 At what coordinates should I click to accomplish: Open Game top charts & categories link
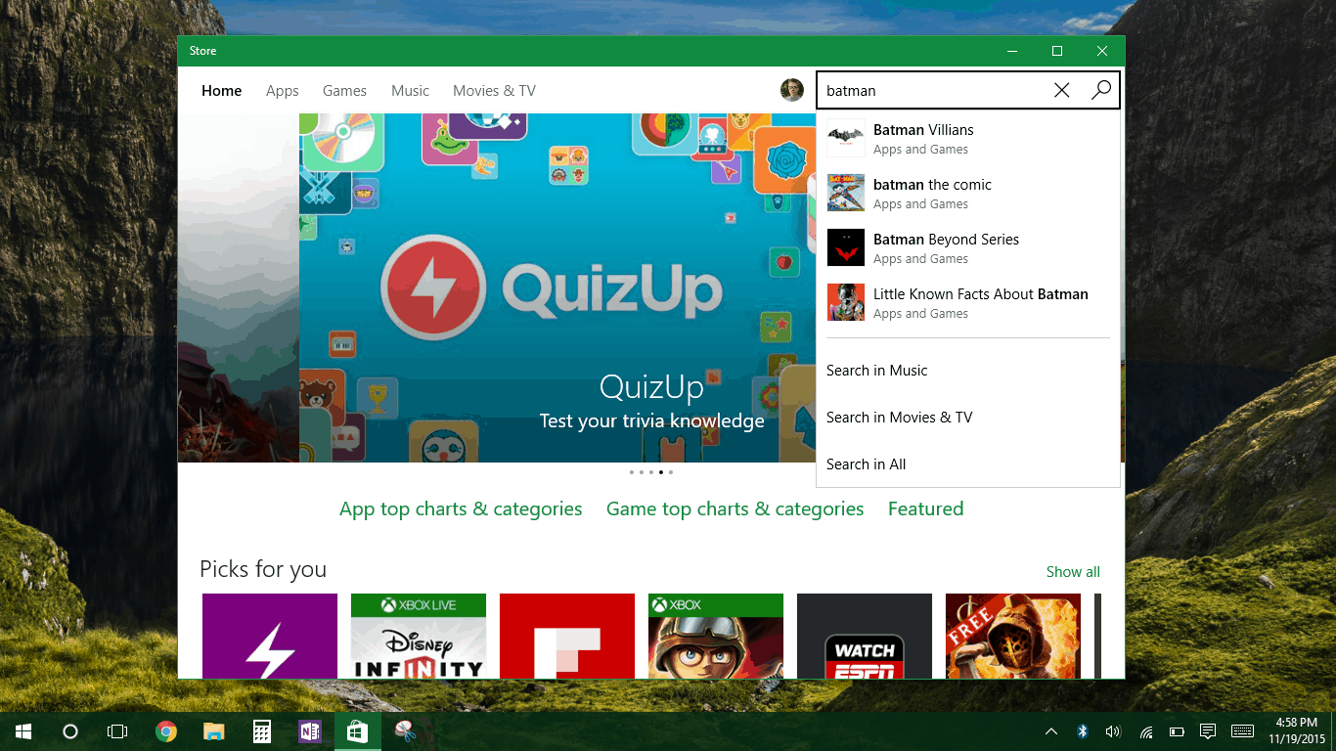735,508
